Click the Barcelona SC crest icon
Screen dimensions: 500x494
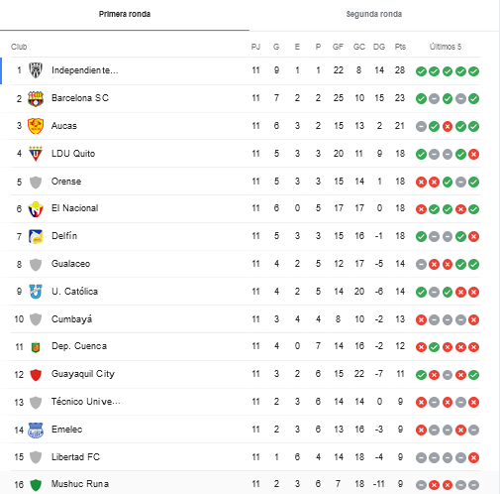click(36, 98)
